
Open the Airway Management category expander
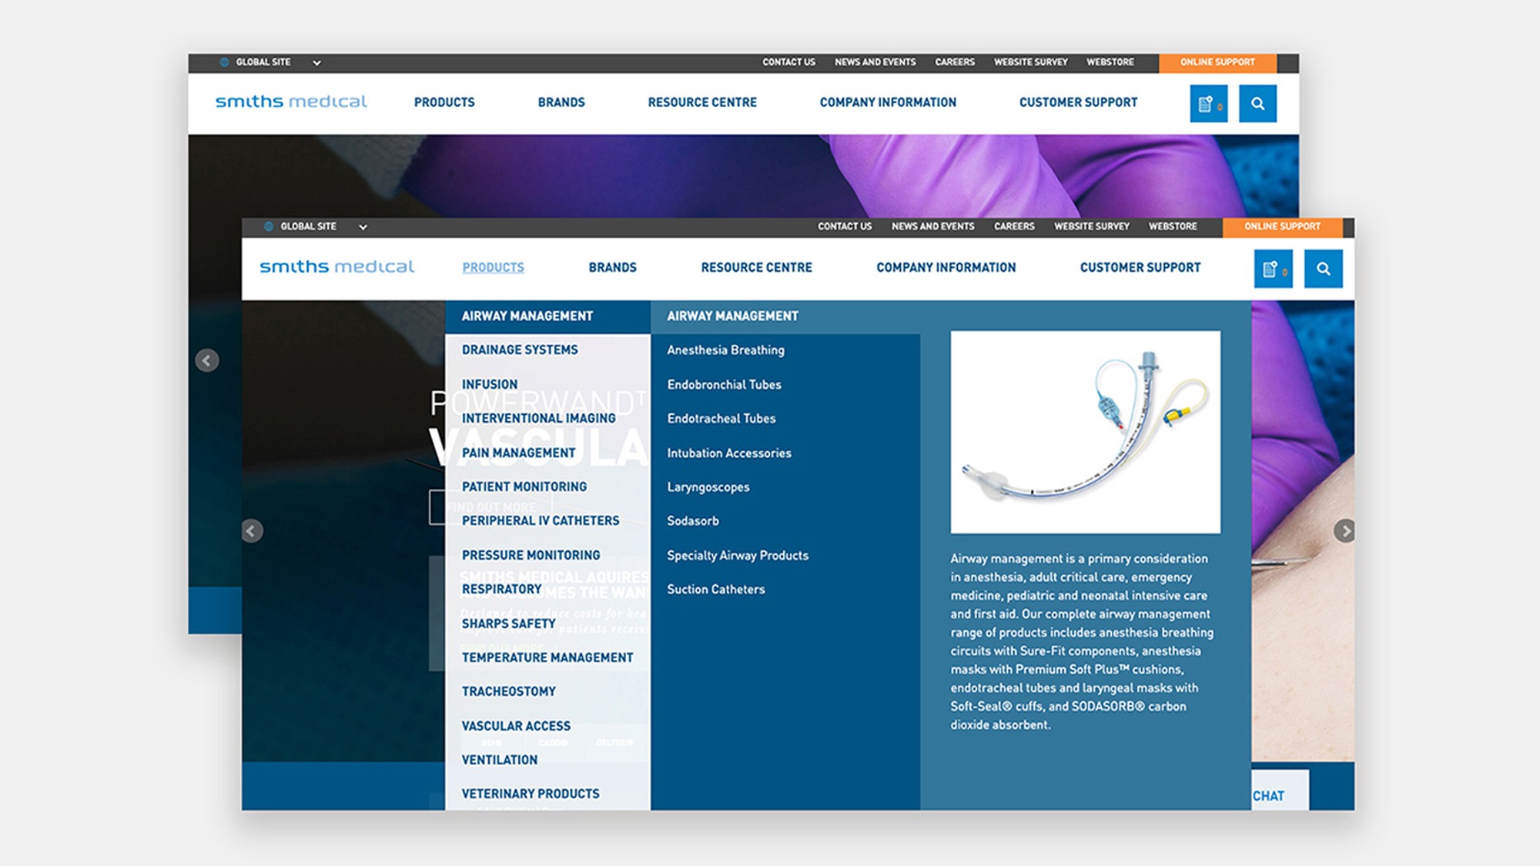click(x=527, y=316)
